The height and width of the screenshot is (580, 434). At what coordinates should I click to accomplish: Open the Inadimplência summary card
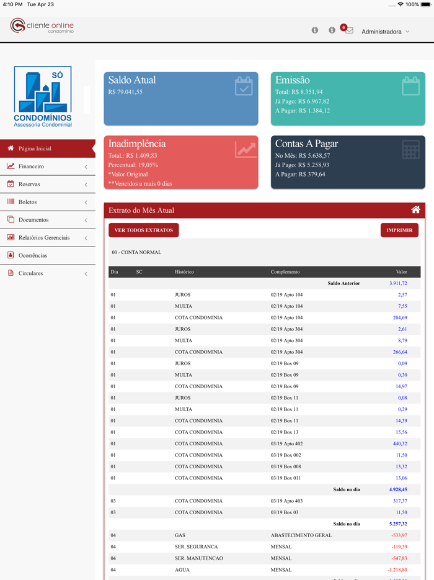click(181, 162)
